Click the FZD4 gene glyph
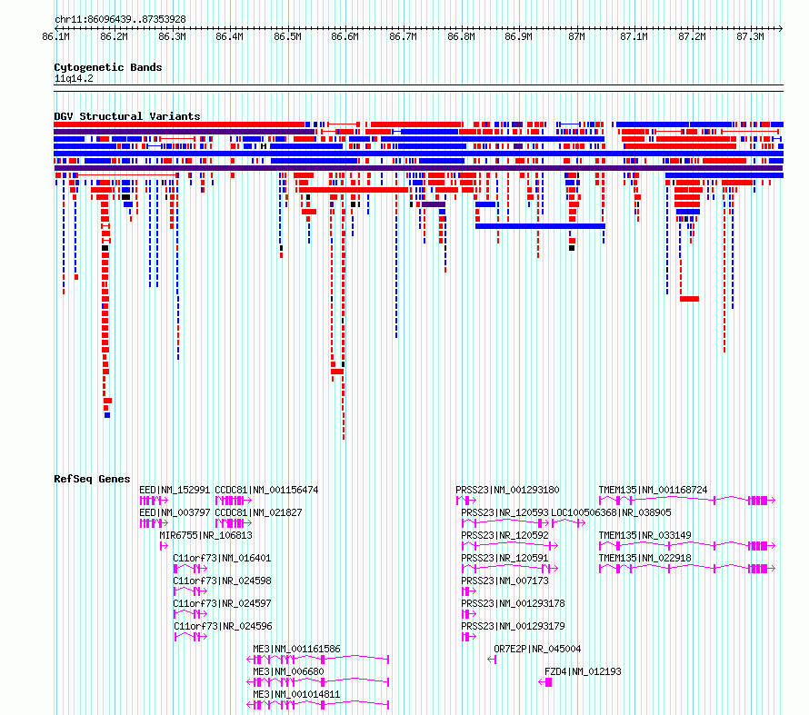This screenshot has width=809, height=715. click(x=545, y=682)
